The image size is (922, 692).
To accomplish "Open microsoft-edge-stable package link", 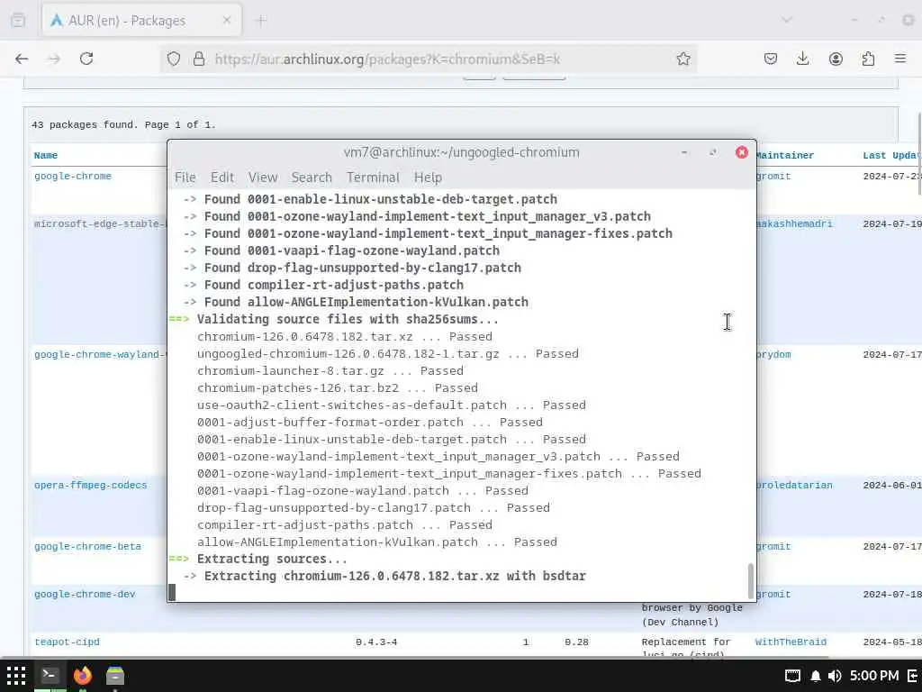I will click(100, 223).
